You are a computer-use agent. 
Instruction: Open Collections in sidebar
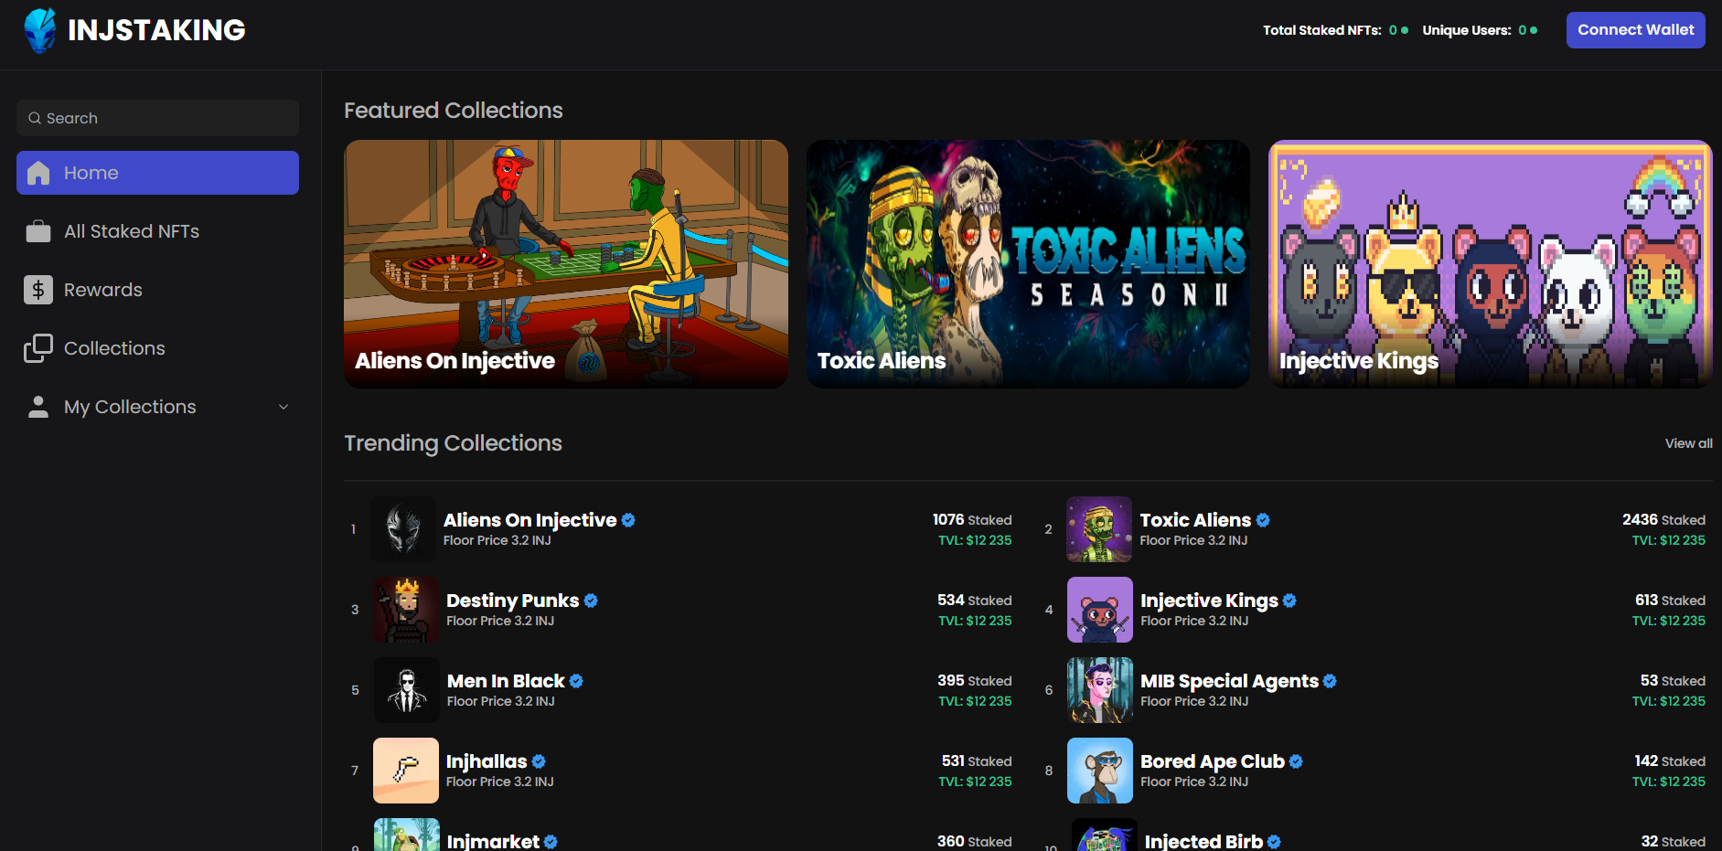click(x=157, y=348)
